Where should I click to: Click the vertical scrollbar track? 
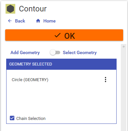point(123,89)
